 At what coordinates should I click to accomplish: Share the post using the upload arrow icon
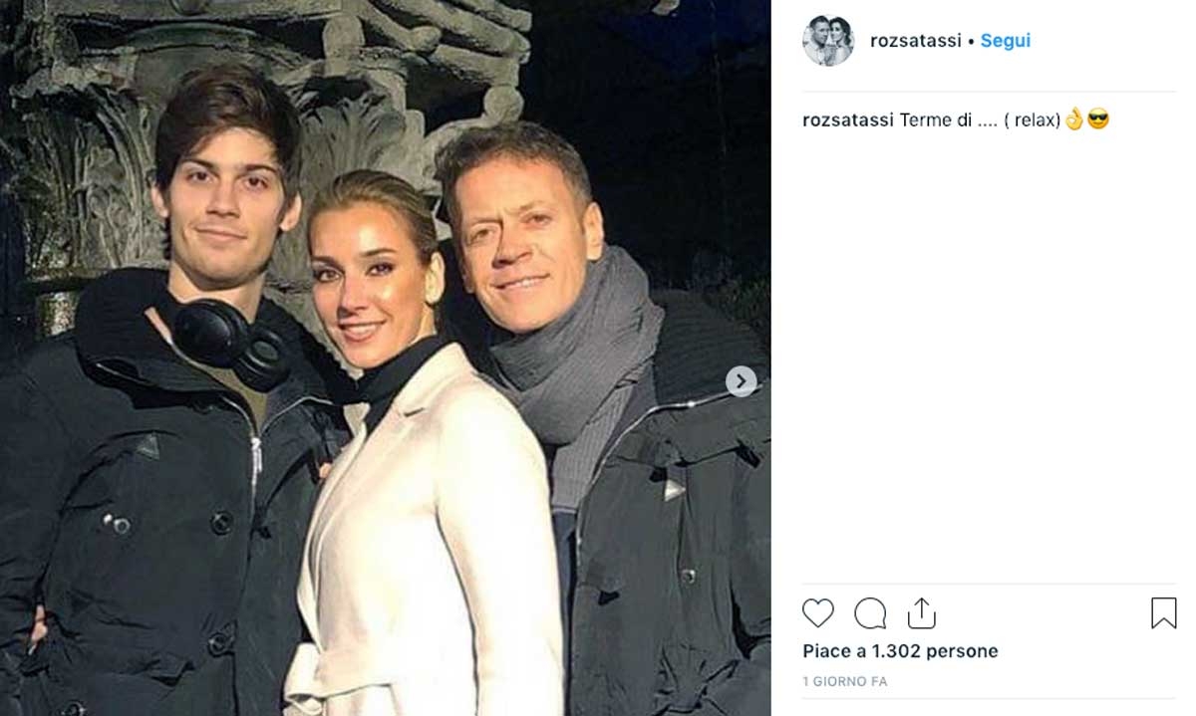tap(922, 612)
